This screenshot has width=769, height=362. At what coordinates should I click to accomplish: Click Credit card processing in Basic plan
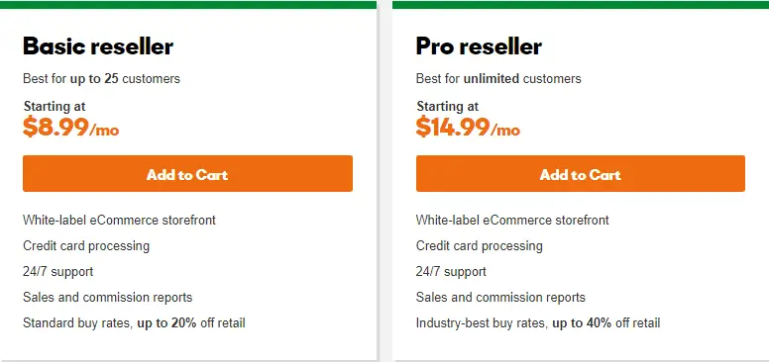(86, 245)
